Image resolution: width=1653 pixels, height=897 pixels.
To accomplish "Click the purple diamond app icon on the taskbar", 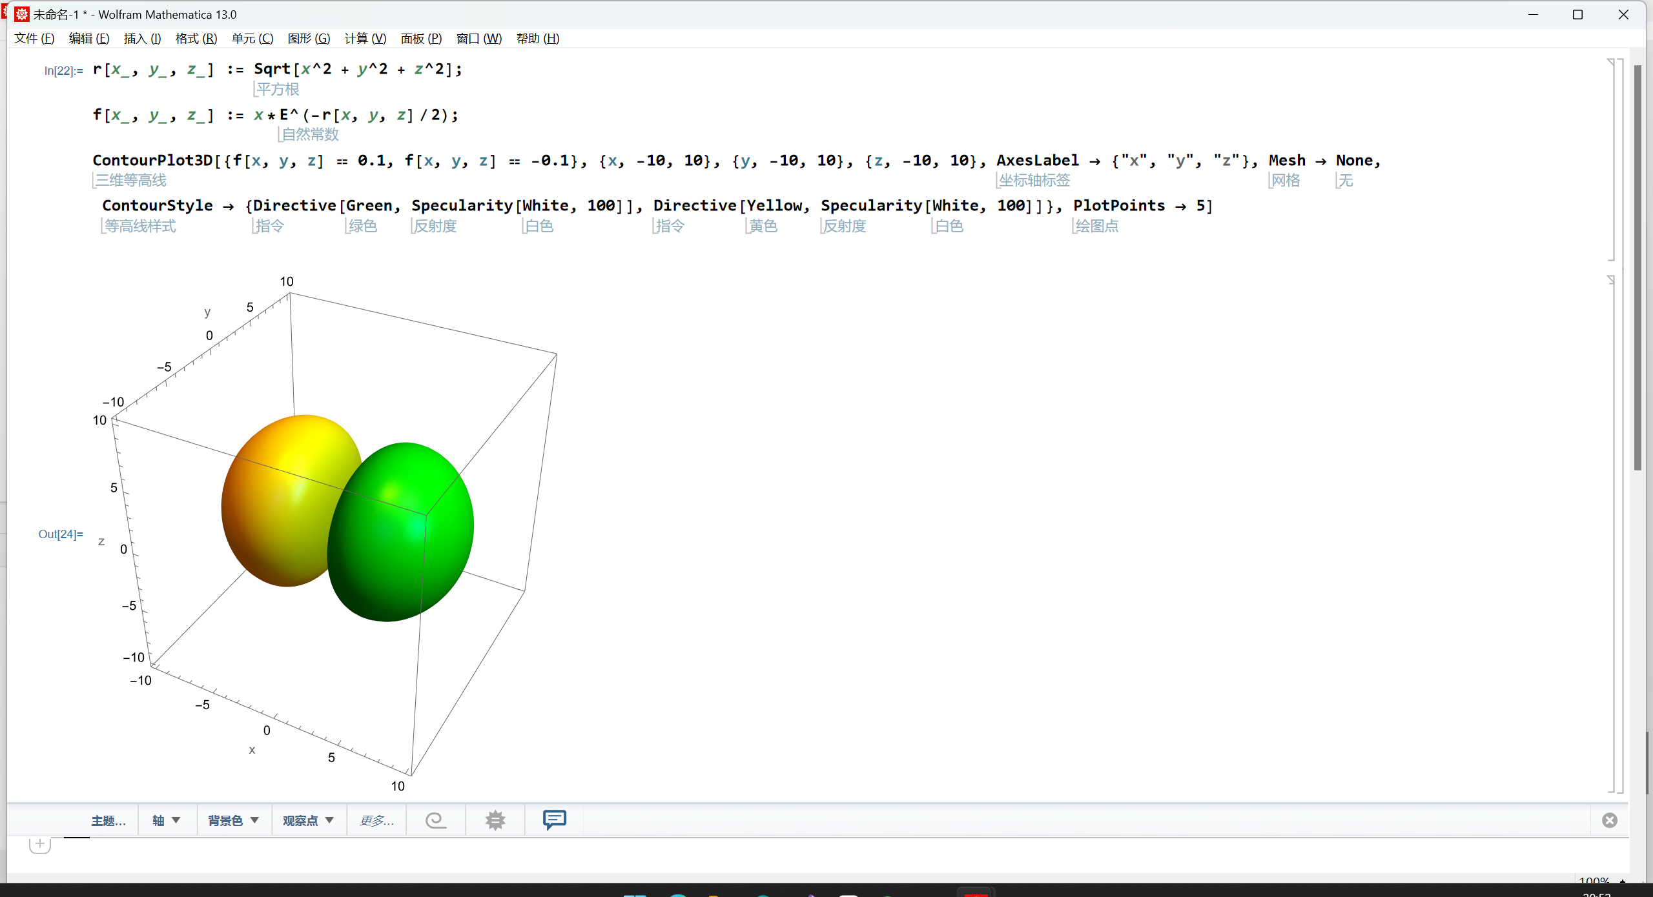I will click(x=810, y=894).
